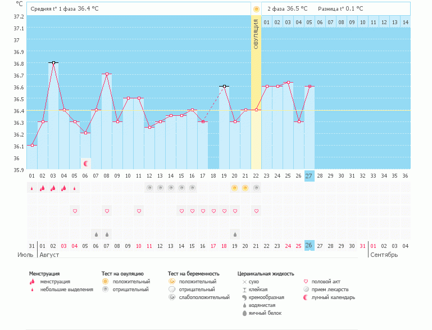This screenshot has height=330, width=432.
Task: Select phase 2 day 14 header cell
Action: (x=405, y=22)
